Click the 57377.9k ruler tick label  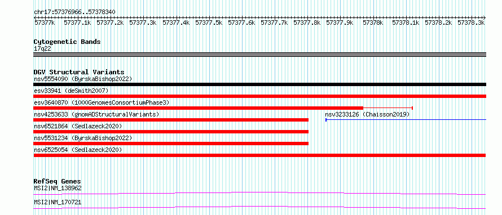point(340,23)
